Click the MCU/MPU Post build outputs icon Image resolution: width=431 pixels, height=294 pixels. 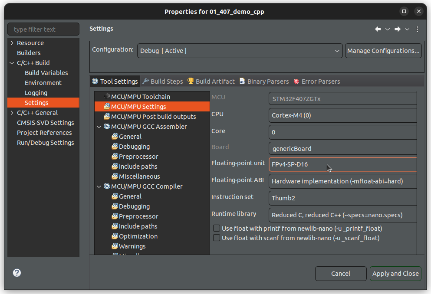pyautogui.click(x=107, y=117)
